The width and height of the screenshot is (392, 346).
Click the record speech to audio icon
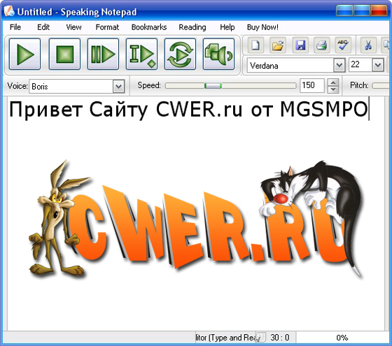(x=218, y=54)
